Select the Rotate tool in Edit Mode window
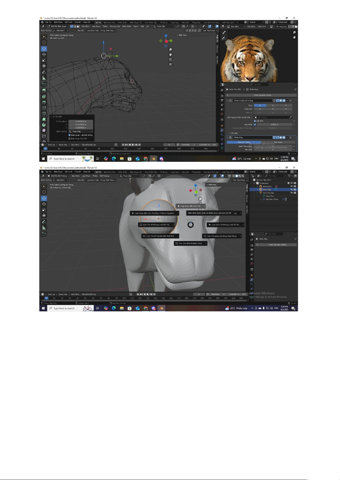This screenshot has width=340, height=480. 44,54
